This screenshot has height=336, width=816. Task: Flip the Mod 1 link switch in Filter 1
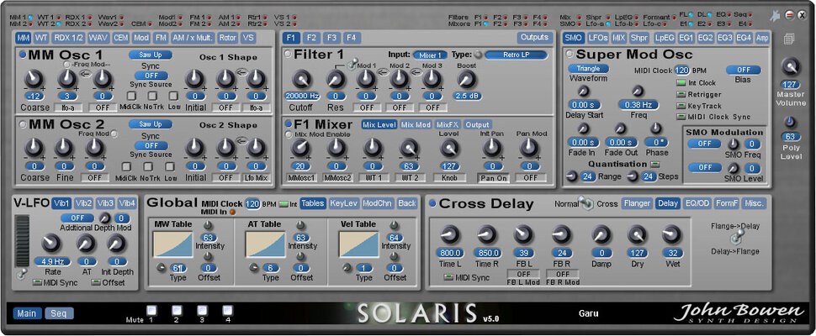pyautogui.click(x=352, y=62)
